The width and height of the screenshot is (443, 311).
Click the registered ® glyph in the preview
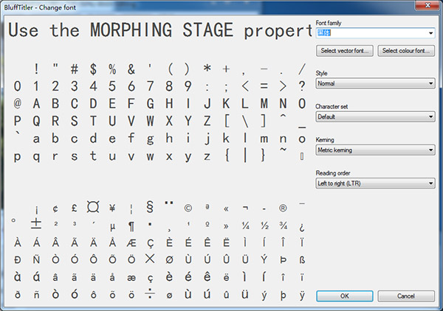283,208
